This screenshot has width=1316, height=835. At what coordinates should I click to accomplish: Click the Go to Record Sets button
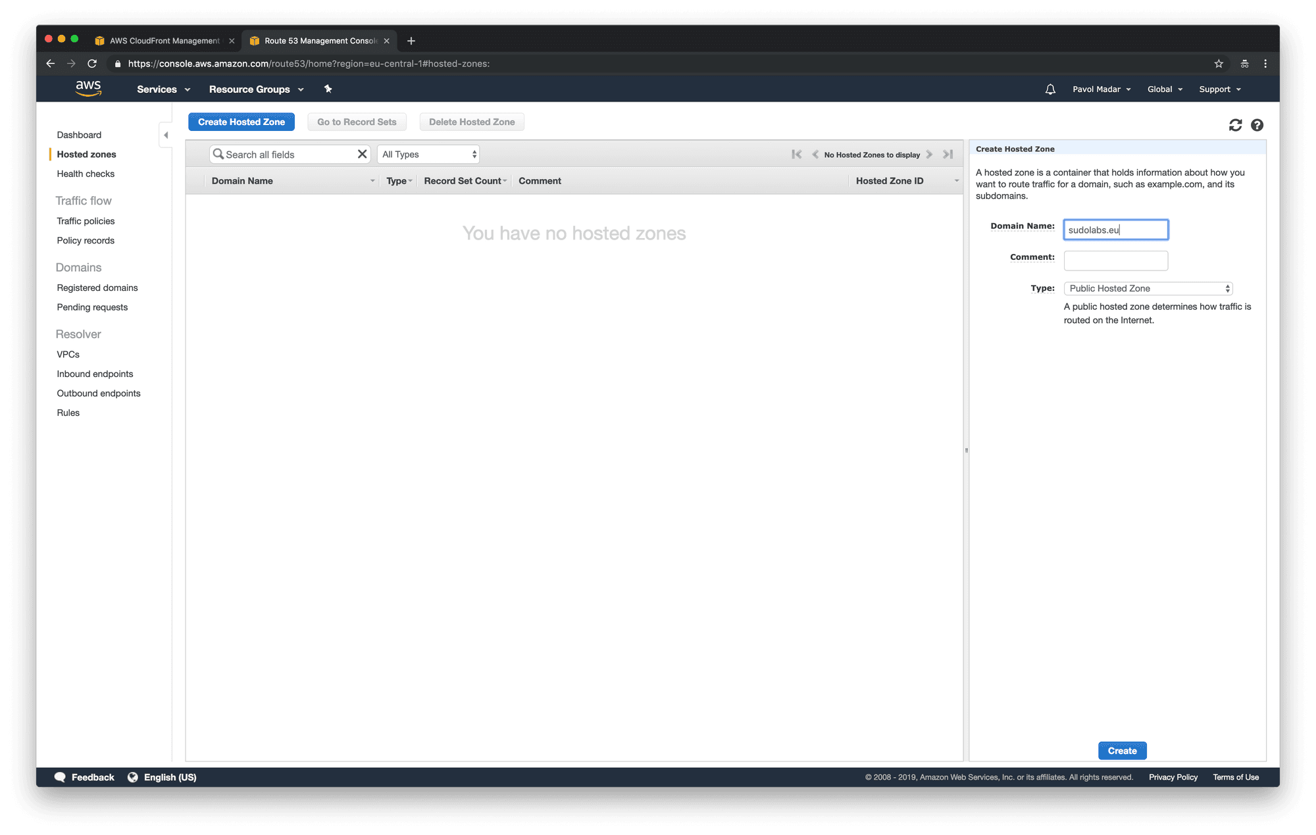[357, 122]
